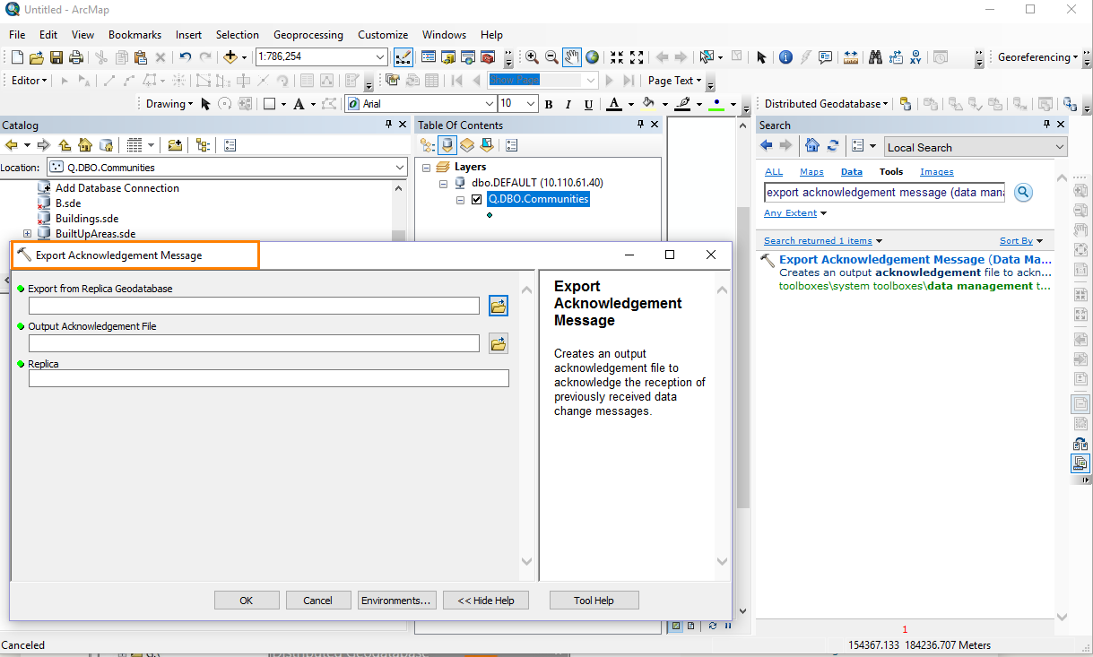Open Tool Help
1093x657 pixels.
pyautogui.click(x=594, y=601)
